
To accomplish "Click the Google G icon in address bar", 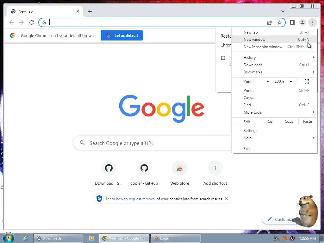I will click(44, 22).
